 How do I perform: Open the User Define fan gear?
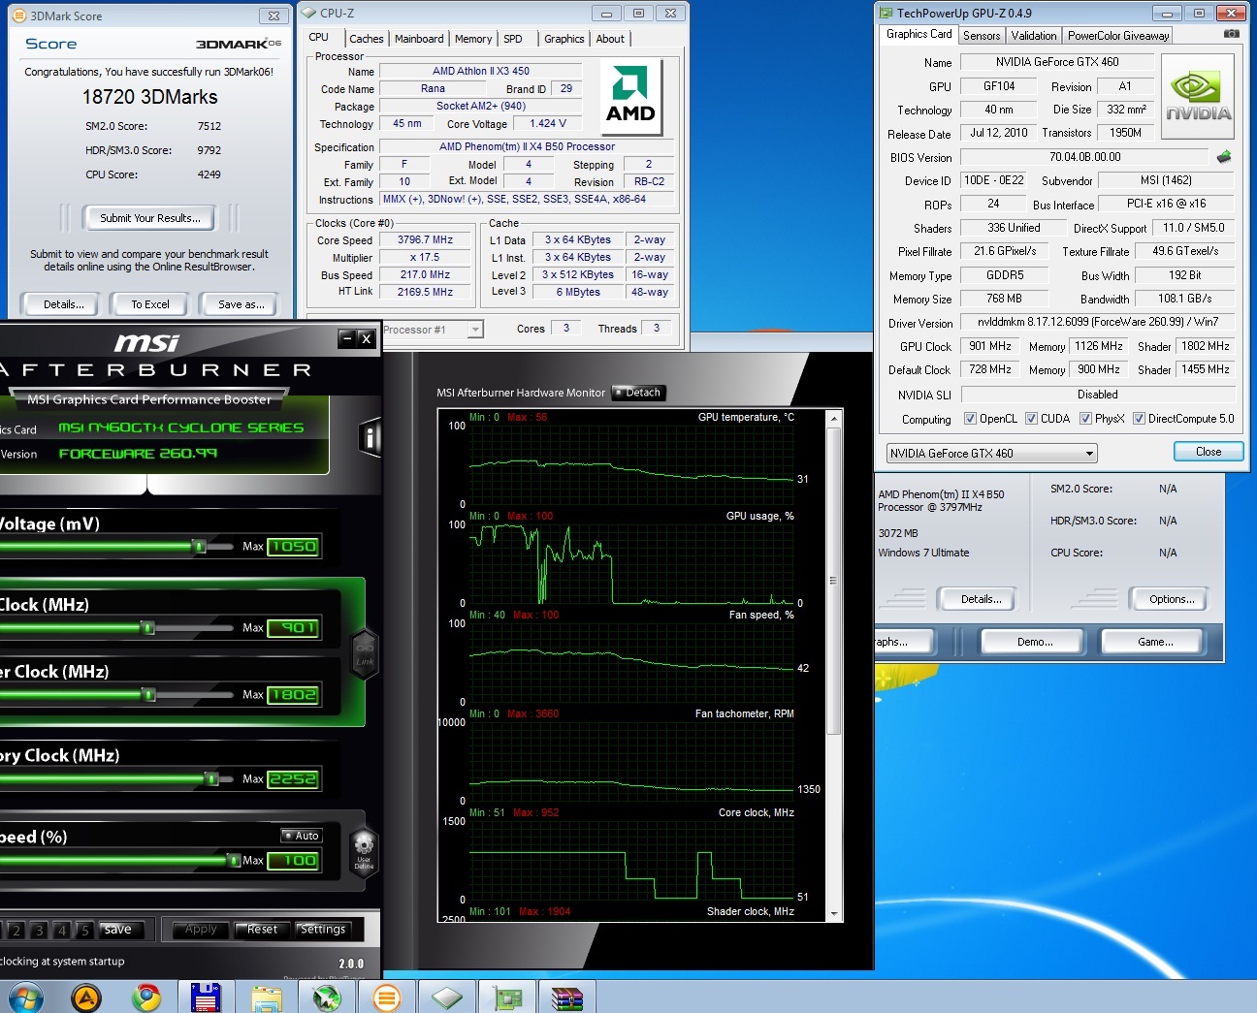tap(364, 851)
